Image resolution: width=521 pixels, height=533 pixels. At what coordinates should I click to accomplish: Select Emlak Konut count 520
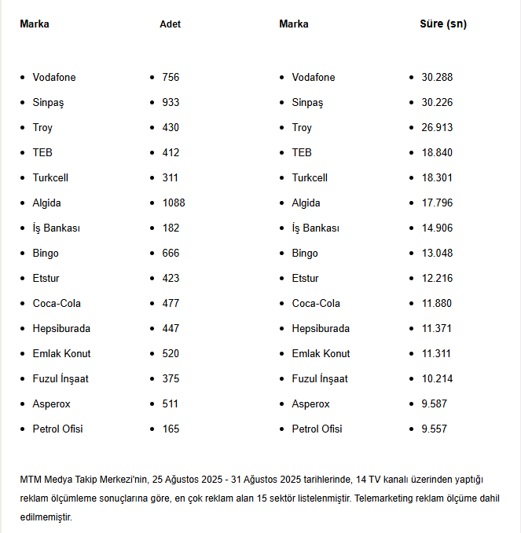(171, 354)
